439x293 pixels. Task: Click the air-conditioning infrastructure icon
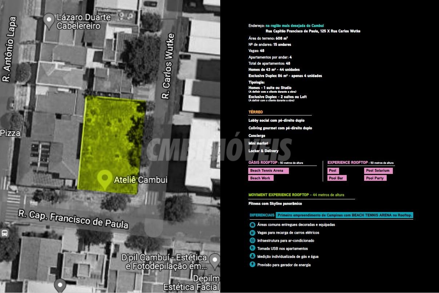tap(252, 241)
